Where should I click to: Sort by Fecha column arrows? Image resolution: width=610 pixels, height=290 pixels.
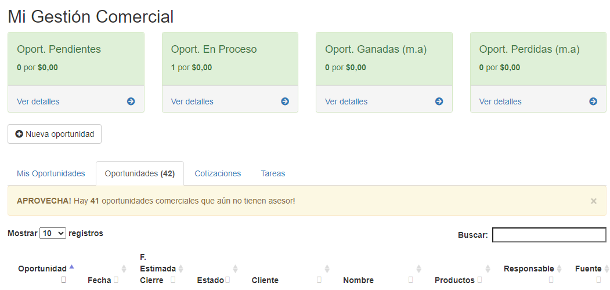(x=124, y=269)
